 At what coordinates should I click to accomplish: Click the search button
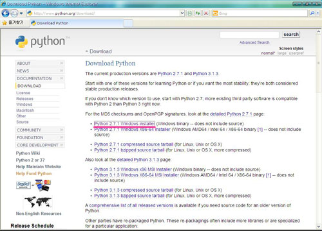click(x=291, y=35)
